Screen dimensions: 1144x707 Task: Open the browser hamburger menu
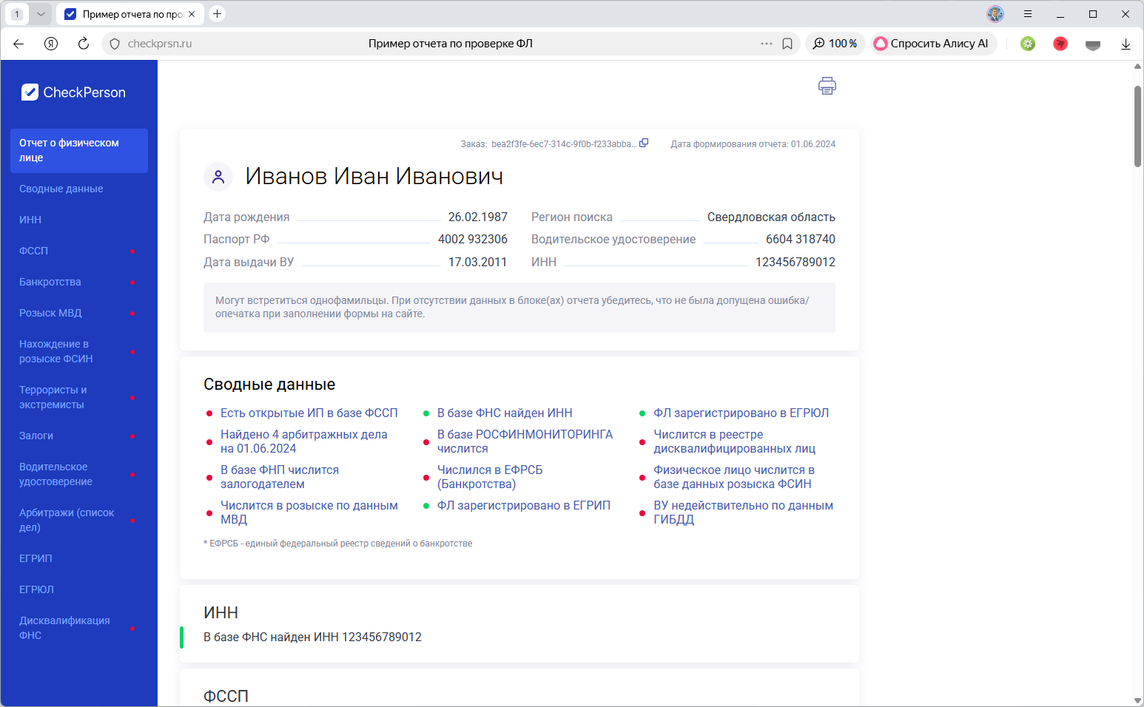point(1029,13)
